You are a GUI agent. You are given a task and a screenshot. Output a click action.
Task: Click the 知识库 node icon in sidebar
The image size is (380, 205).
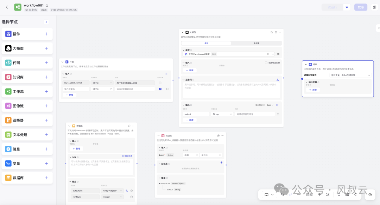click(8, 77)
